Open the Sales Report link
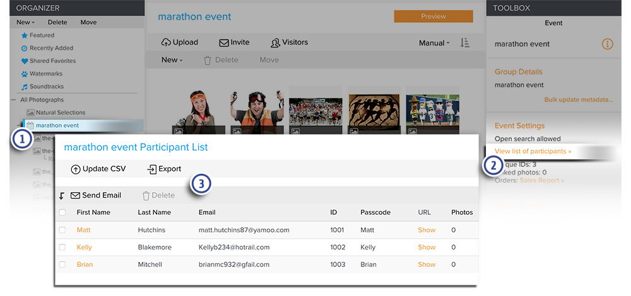Image resolution: width=631 pixels, height=296 pixels. (541, 181)
